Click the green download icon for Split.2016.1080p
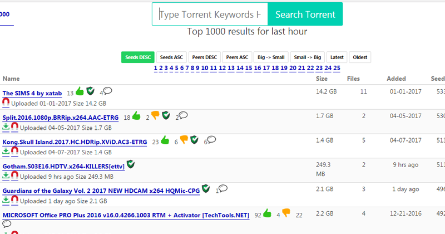 coord(6,127)
